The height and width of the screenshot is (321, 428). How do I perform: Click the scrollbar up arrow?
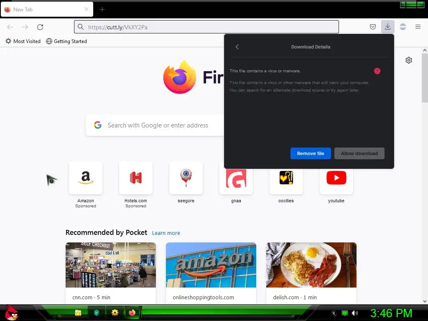point(425,50)
